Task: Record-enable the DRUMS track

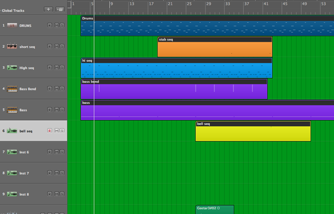Action: (x=50, y=26)
